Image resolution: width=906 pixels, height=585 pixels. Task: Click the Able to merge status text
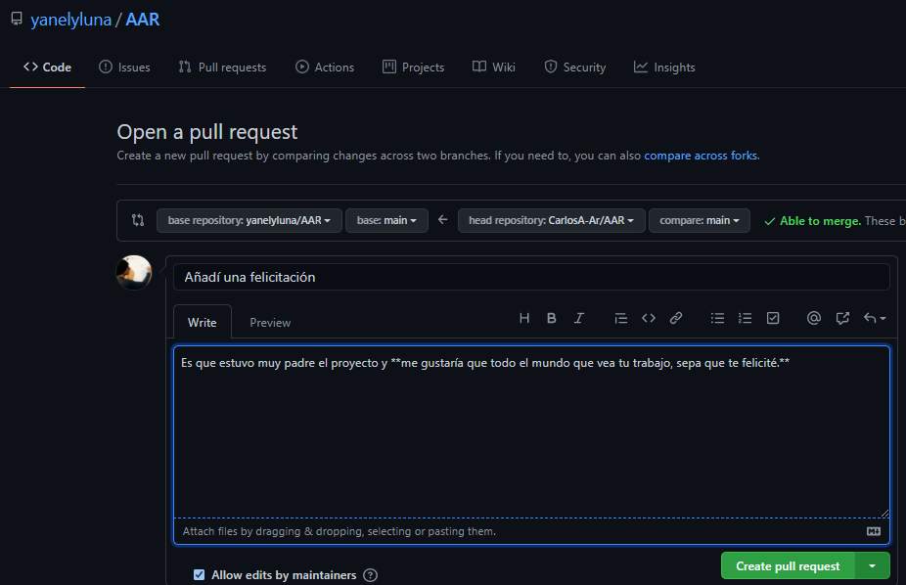pyautogui.click(x=820, y=221)
